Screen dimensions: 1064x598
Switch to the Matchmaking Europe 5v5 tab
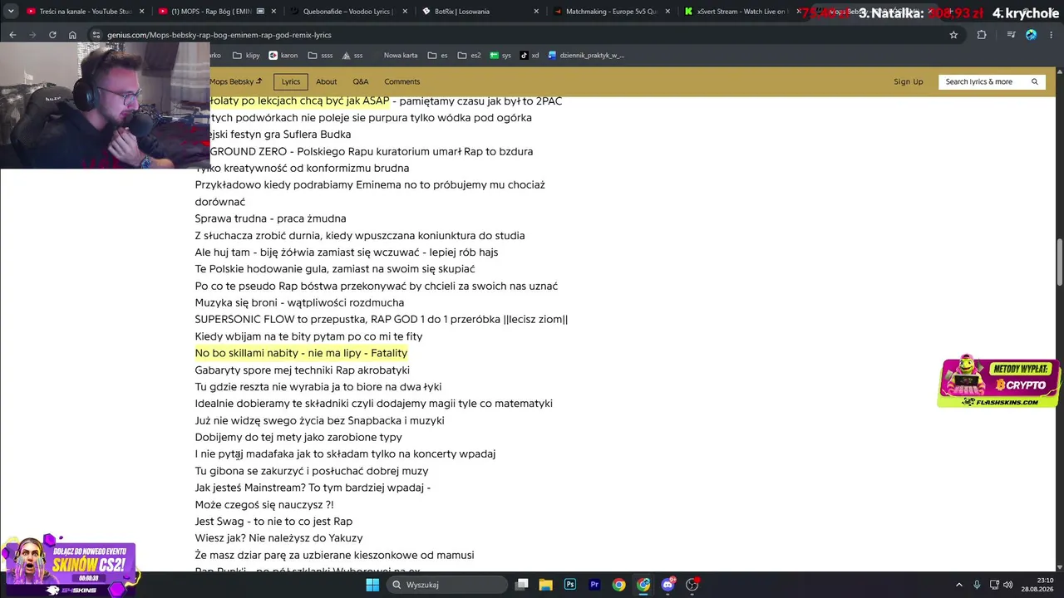pyautogui.click(x=613, y=12)
